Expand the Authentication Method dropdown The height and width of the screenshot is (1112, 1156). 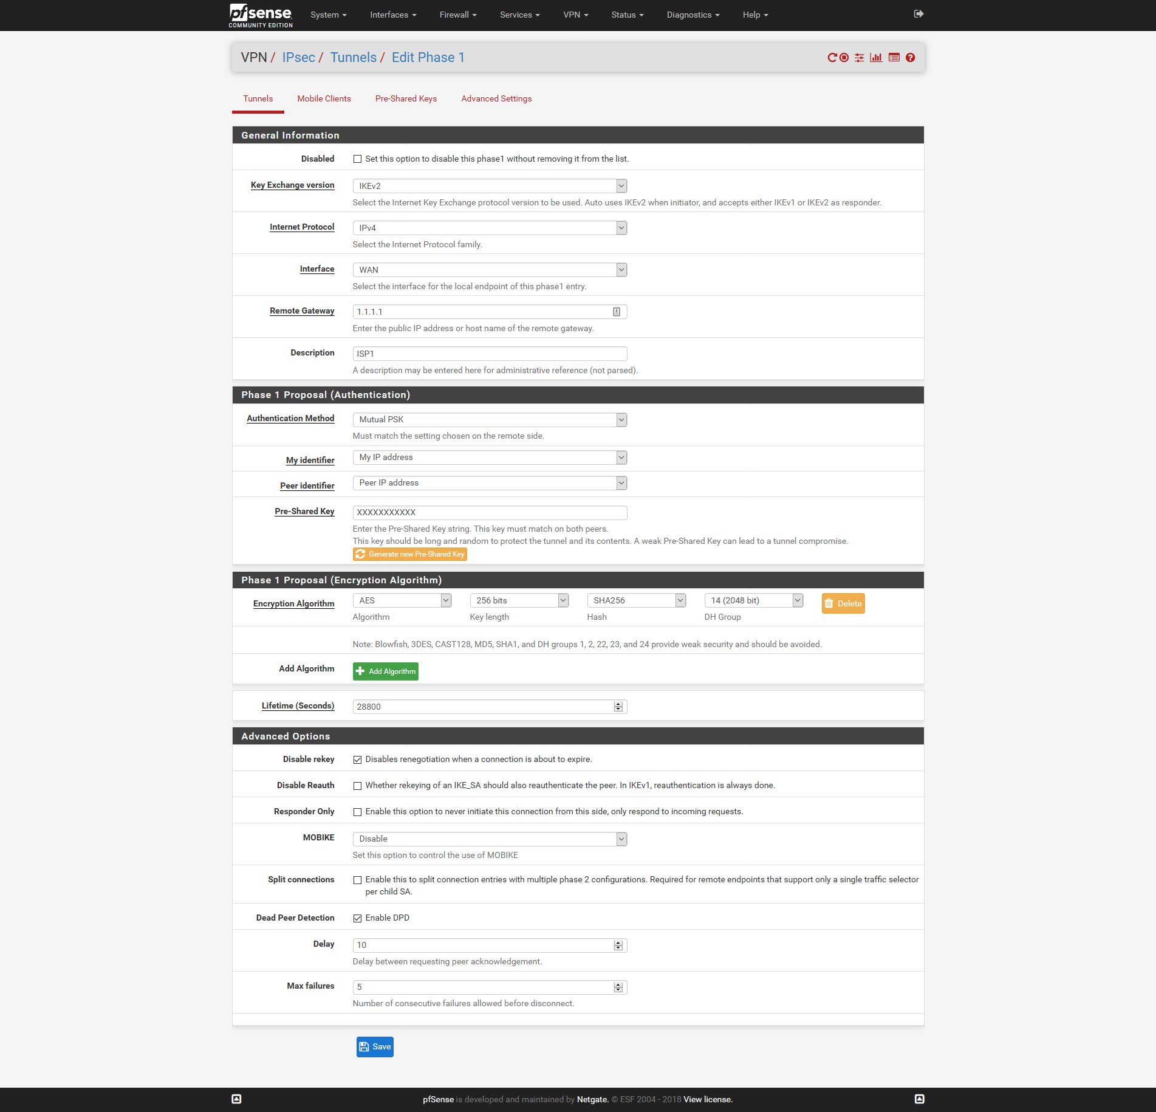tap(489, 419)
